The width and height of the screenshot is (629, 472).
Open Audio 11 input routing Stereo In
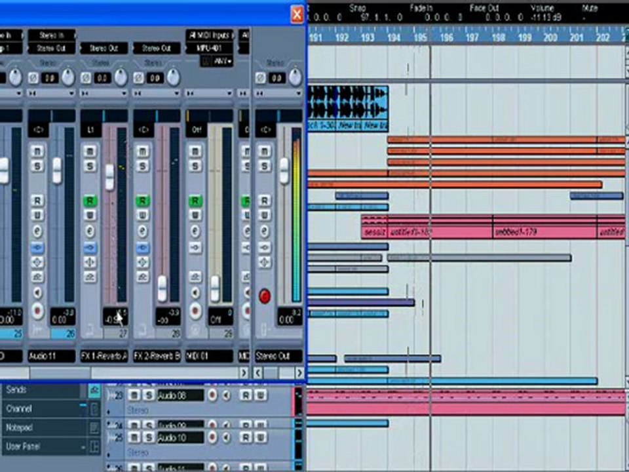tap(51, 35)
